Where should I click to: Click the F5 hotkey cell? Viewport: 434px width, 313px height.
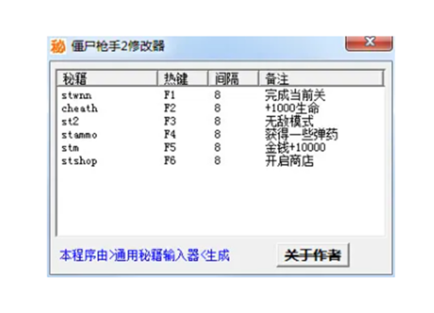(x=170, y=147)
